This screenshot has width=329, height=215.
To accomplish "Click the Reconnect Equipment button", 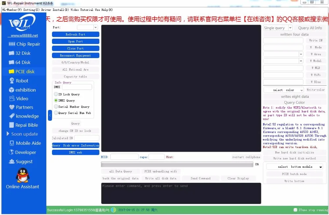I will pyautogui.click(x=76, y=55).
